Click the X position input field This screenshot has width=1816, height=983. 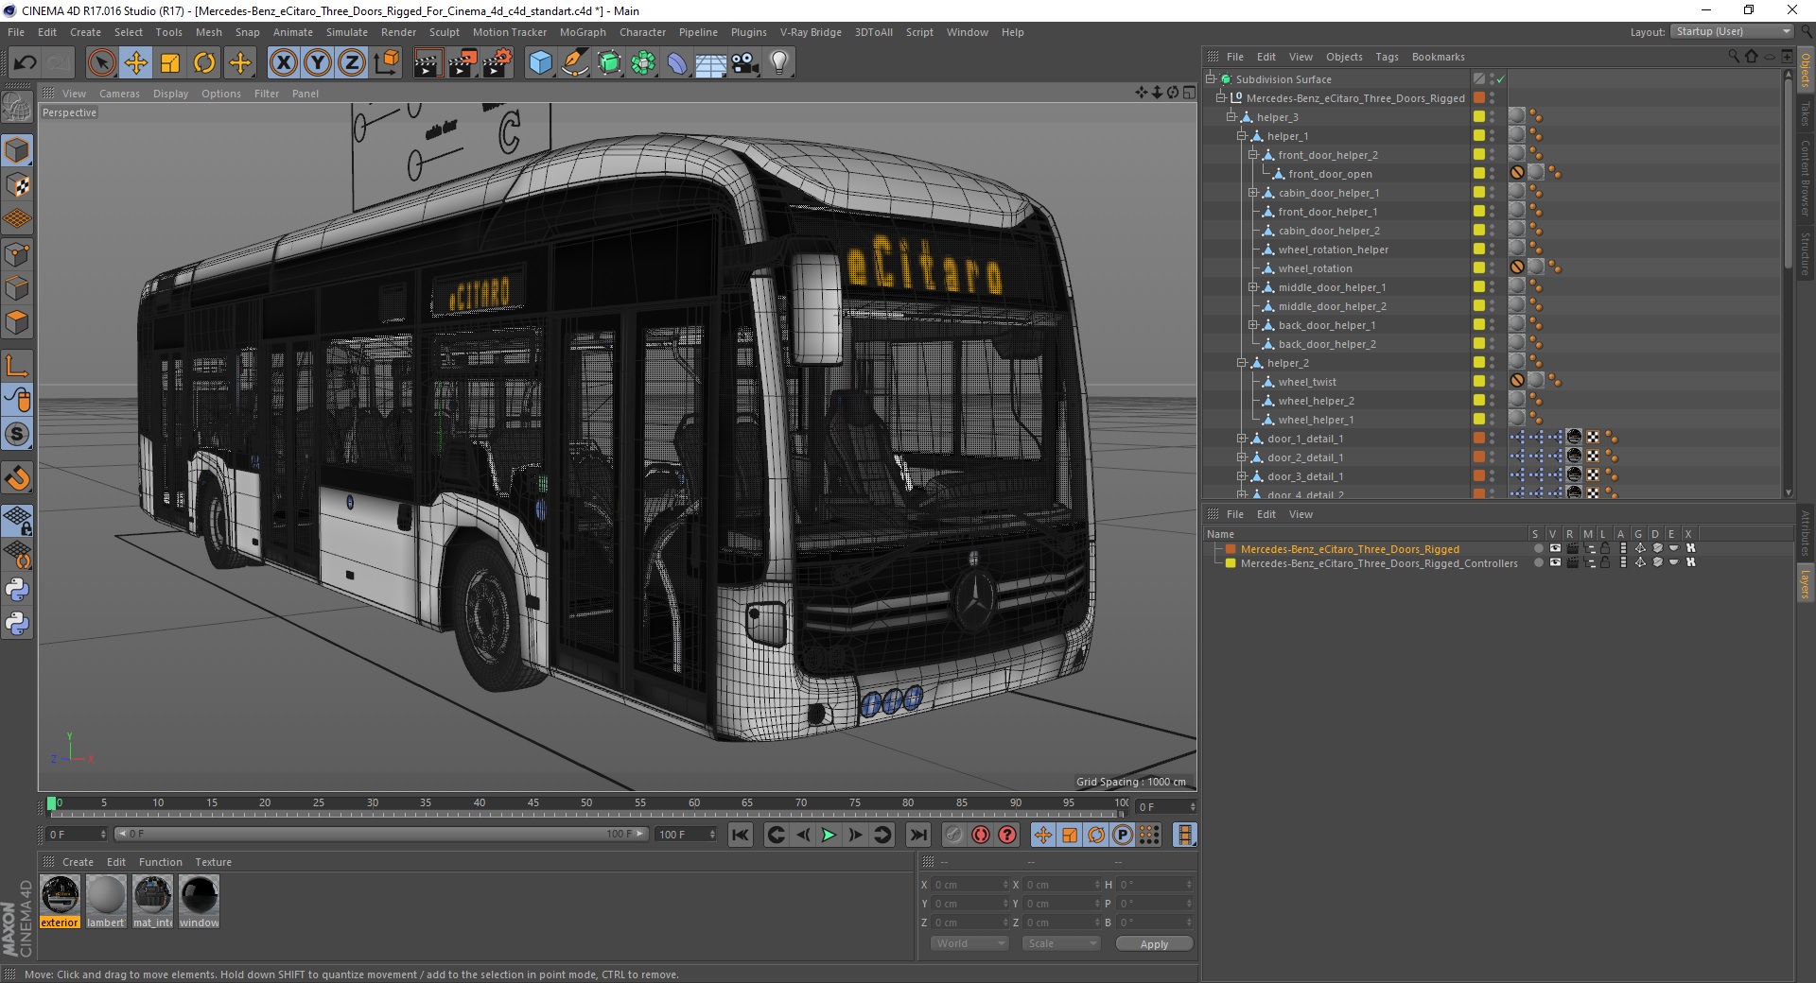969,885
